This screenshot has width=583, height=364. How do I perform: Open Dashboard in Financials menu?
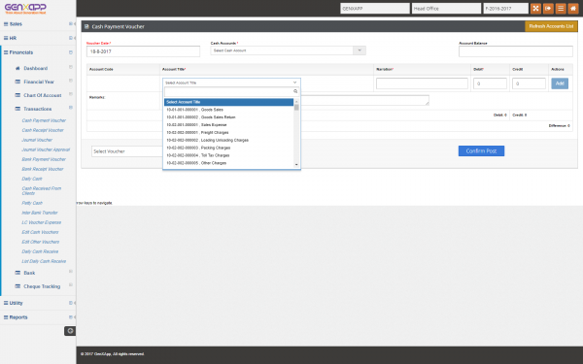tap(36, 68)
